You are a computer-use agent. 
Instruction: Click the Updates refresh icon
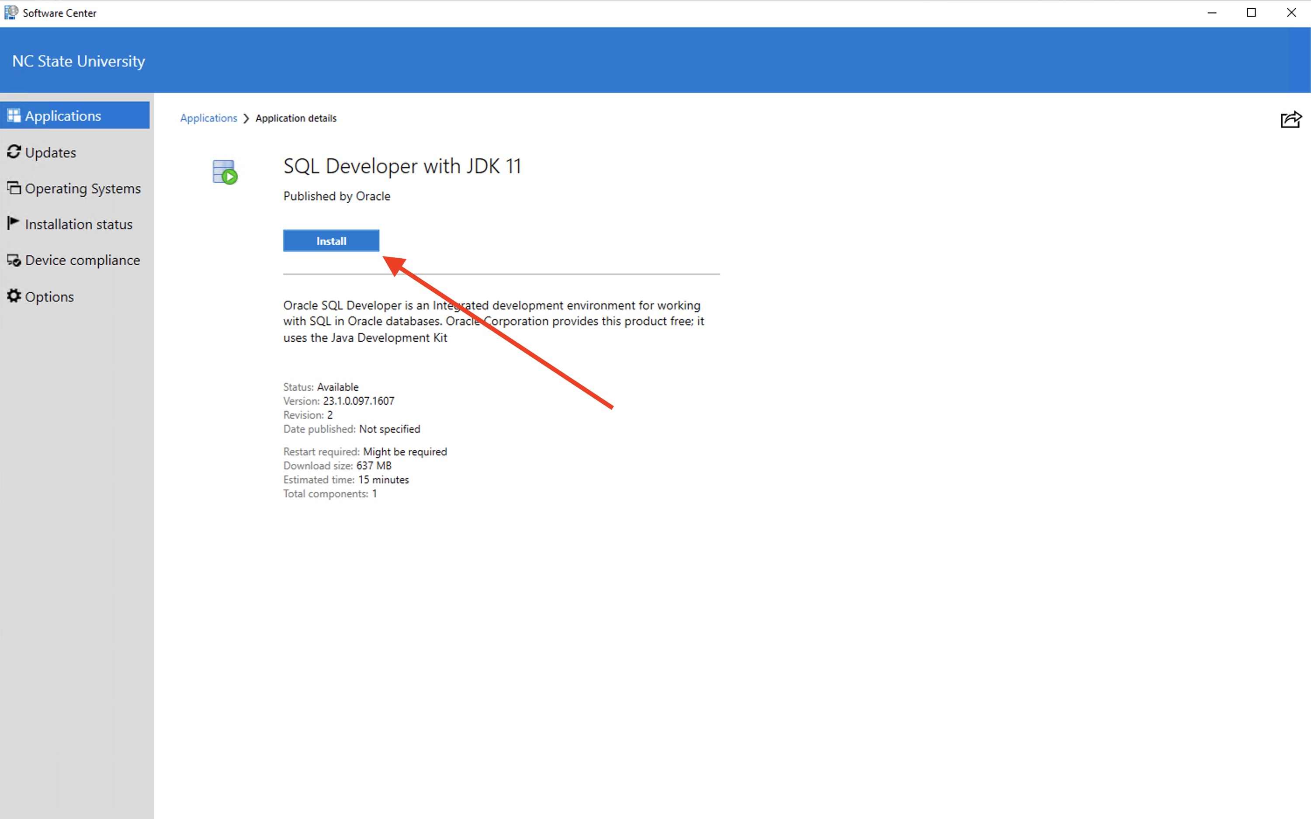point(14,152)
